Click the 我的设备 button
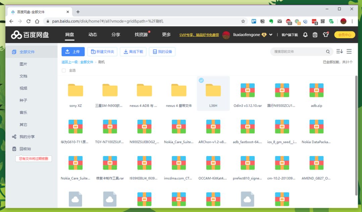The height and width of the screenshot is (212, 362). click(x=162, y=52)
